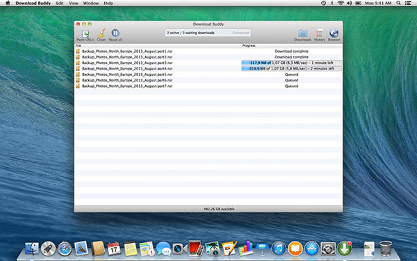This screenshot has width=417, height=261.
Task: Open the Trash in the dock
Action: click(385, 248)
